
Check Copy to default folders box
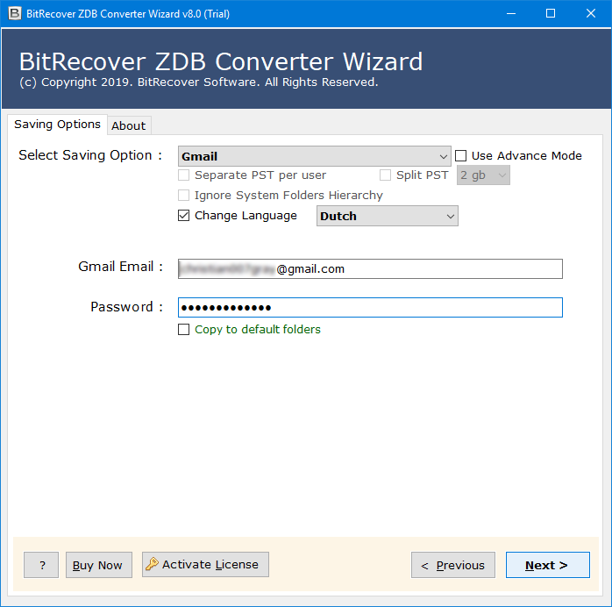click(x=183, y=330)
